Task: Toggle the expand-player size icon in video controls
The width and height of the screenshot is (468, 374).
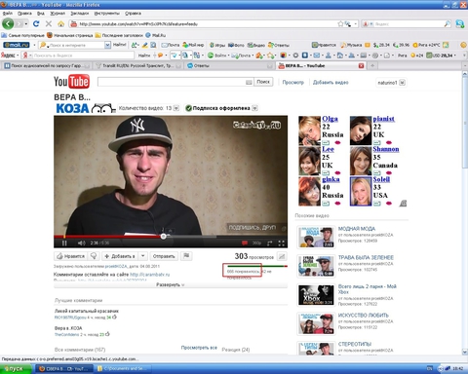Action: [269, 243]
